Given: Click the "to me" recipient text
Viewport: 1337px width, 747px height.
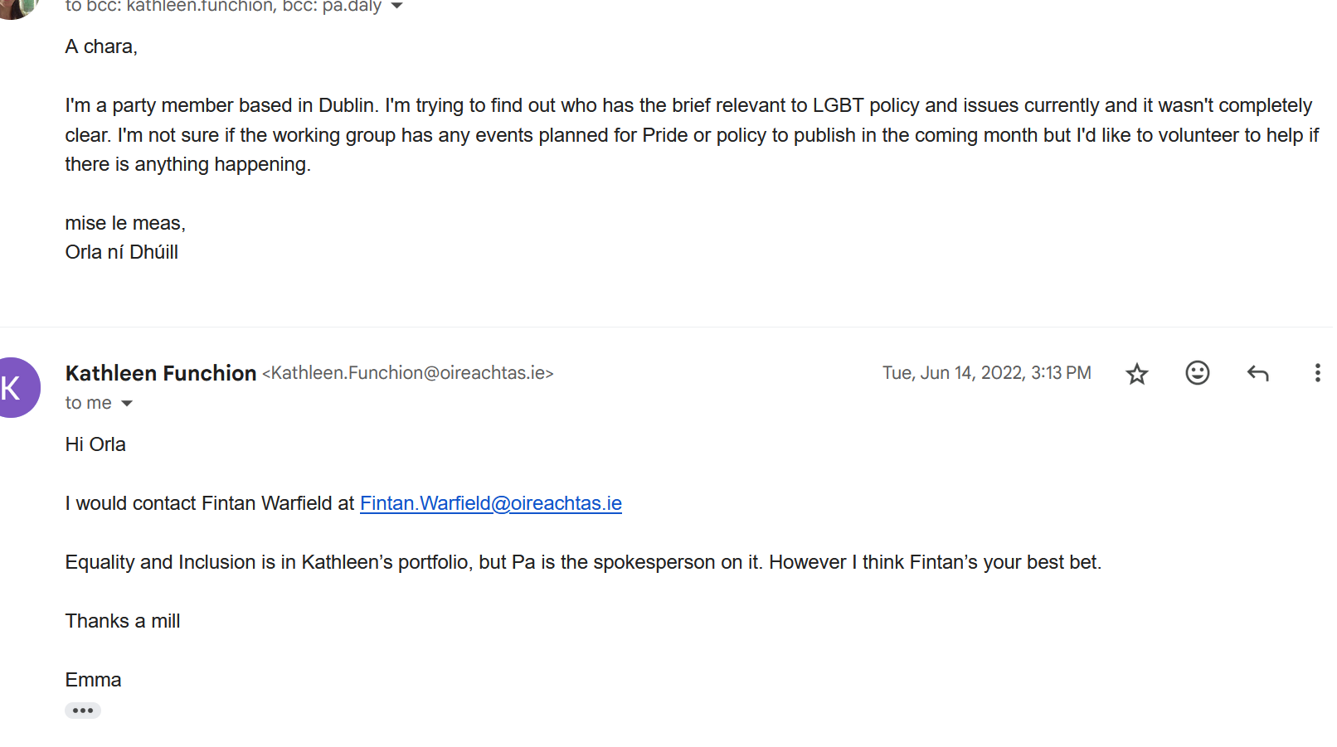Looking at the screenshot, I should (x=88, y=403).
